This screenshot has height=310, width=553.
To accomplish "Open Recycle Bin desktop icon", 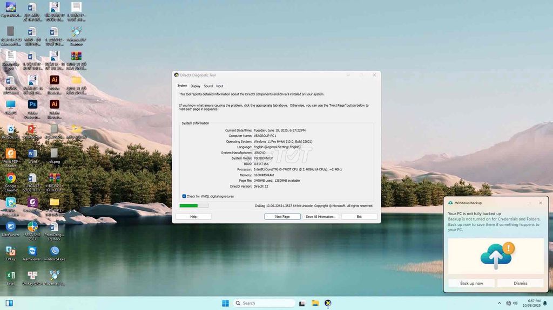I will pyautogui.click(x=11, y=132).
